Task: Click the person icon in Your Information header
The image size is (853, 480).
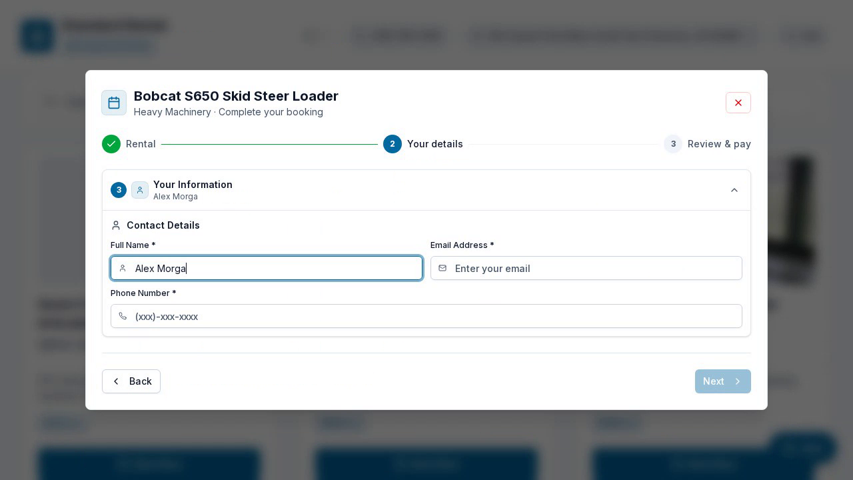Action: tap(140, 190)
